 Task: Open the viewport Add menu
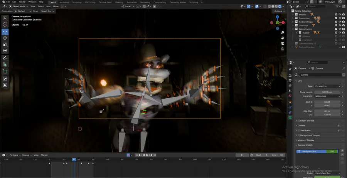tap(48, 7)
